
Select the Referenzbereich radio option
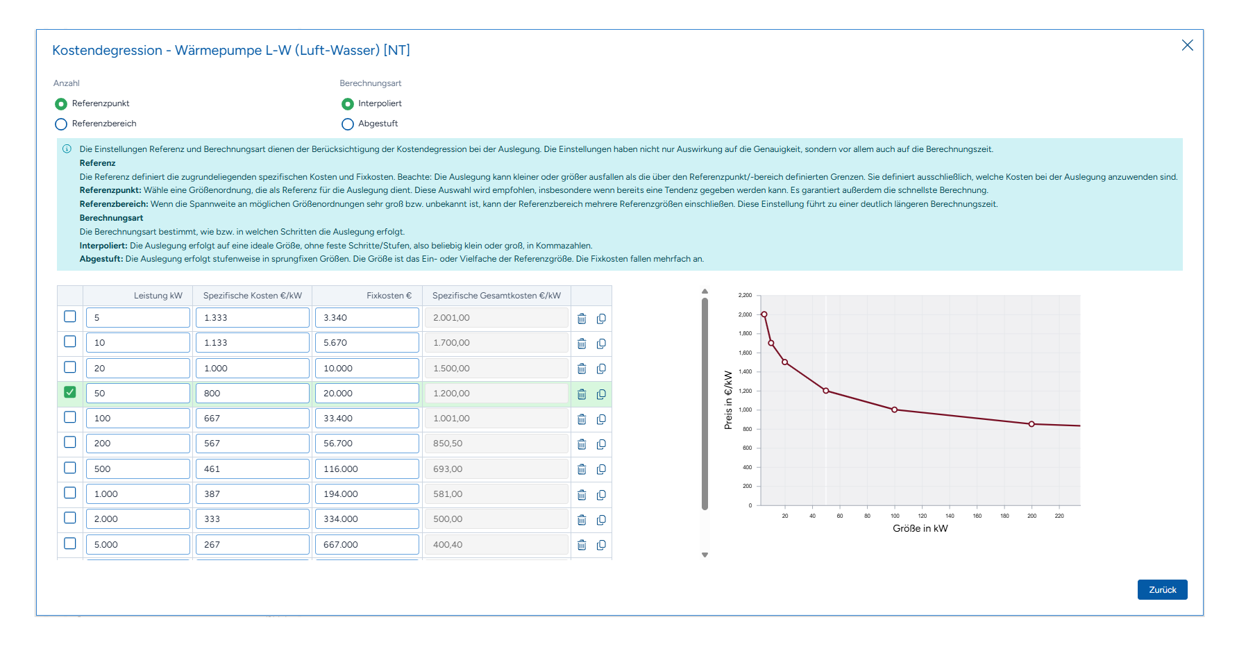[61, 124]
